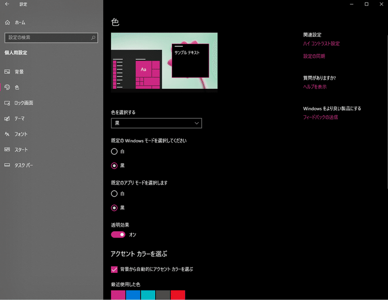Click the 最近使用した色 label
The height and width of the screenshot is (300, 388).
click(x=126, y=284)
